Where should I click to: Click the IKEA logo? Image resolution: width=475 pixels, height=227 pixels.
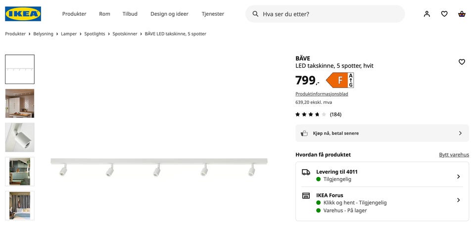pyautogui.click(x=23, y=14)
